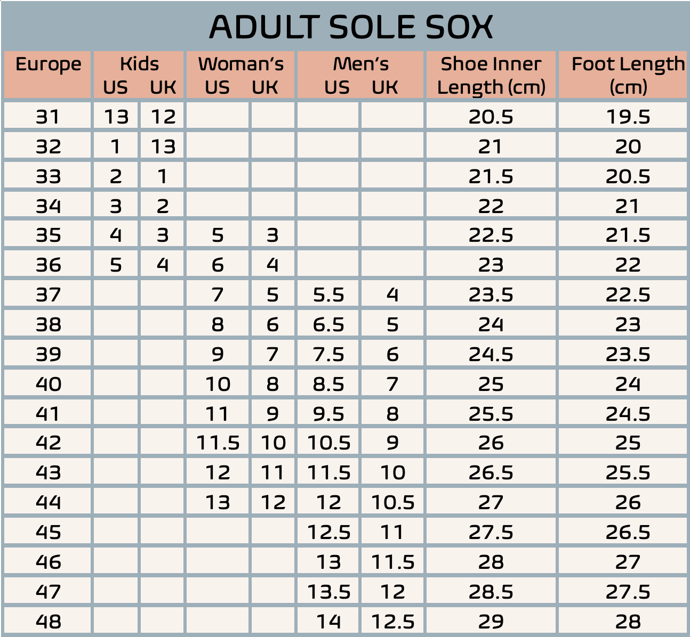Click the Foot Length (cm) header

point(628,75)
